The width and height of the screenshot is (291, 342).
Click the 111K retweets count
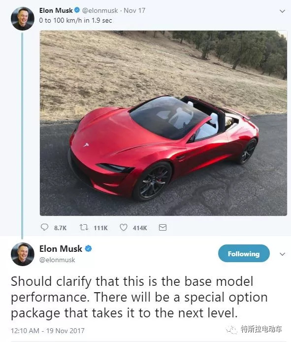click(100, 228)
